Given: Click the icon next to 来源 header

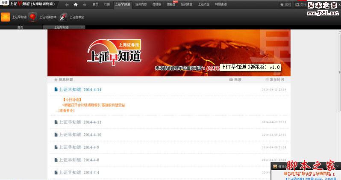Looking at the screenshot, I should [231, 80].
